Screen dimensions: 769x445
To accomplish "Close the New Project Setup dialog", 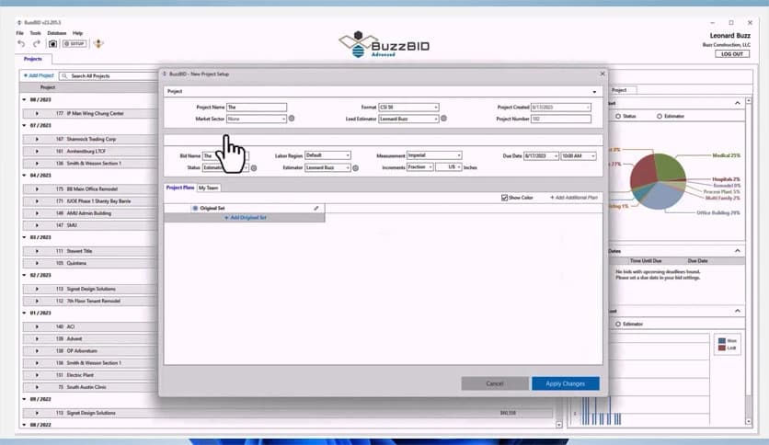I will click(603, 74).
